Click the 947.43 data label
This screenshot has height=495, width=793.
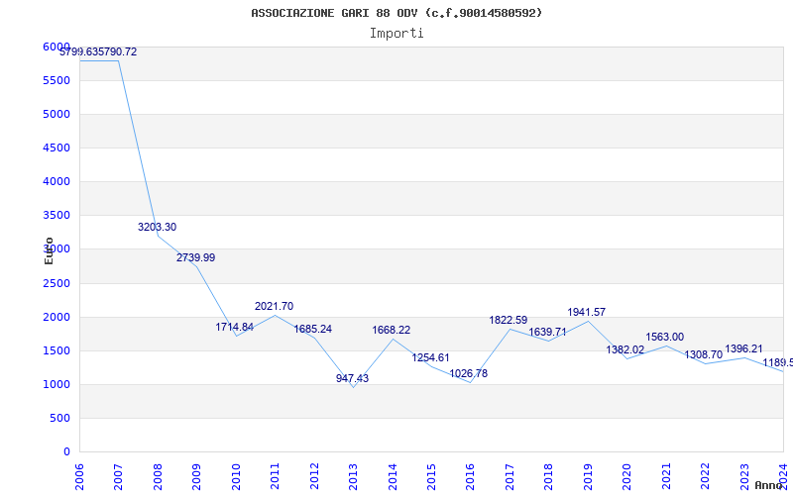click(353, 378)
